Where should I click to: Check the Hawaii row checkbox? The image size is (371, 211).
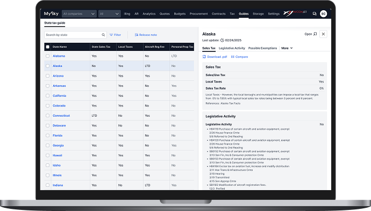[47, 155]
